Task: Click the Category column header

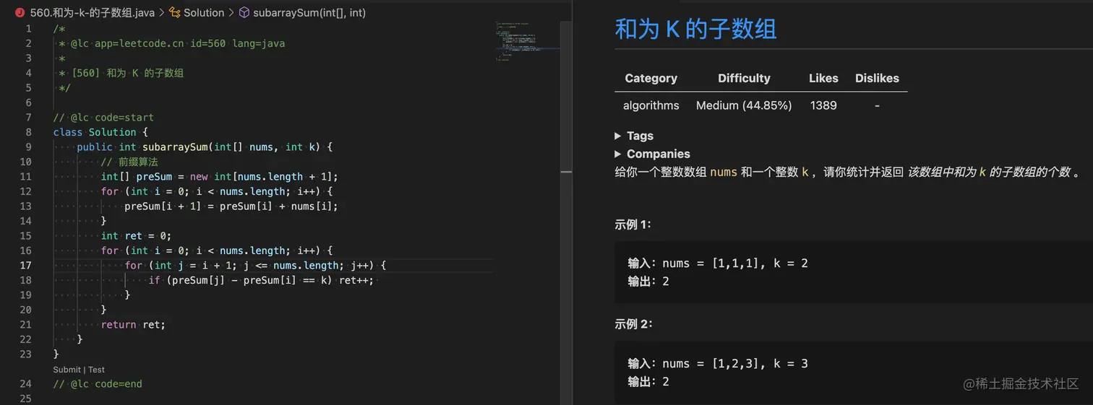Action: coord(651,78)
